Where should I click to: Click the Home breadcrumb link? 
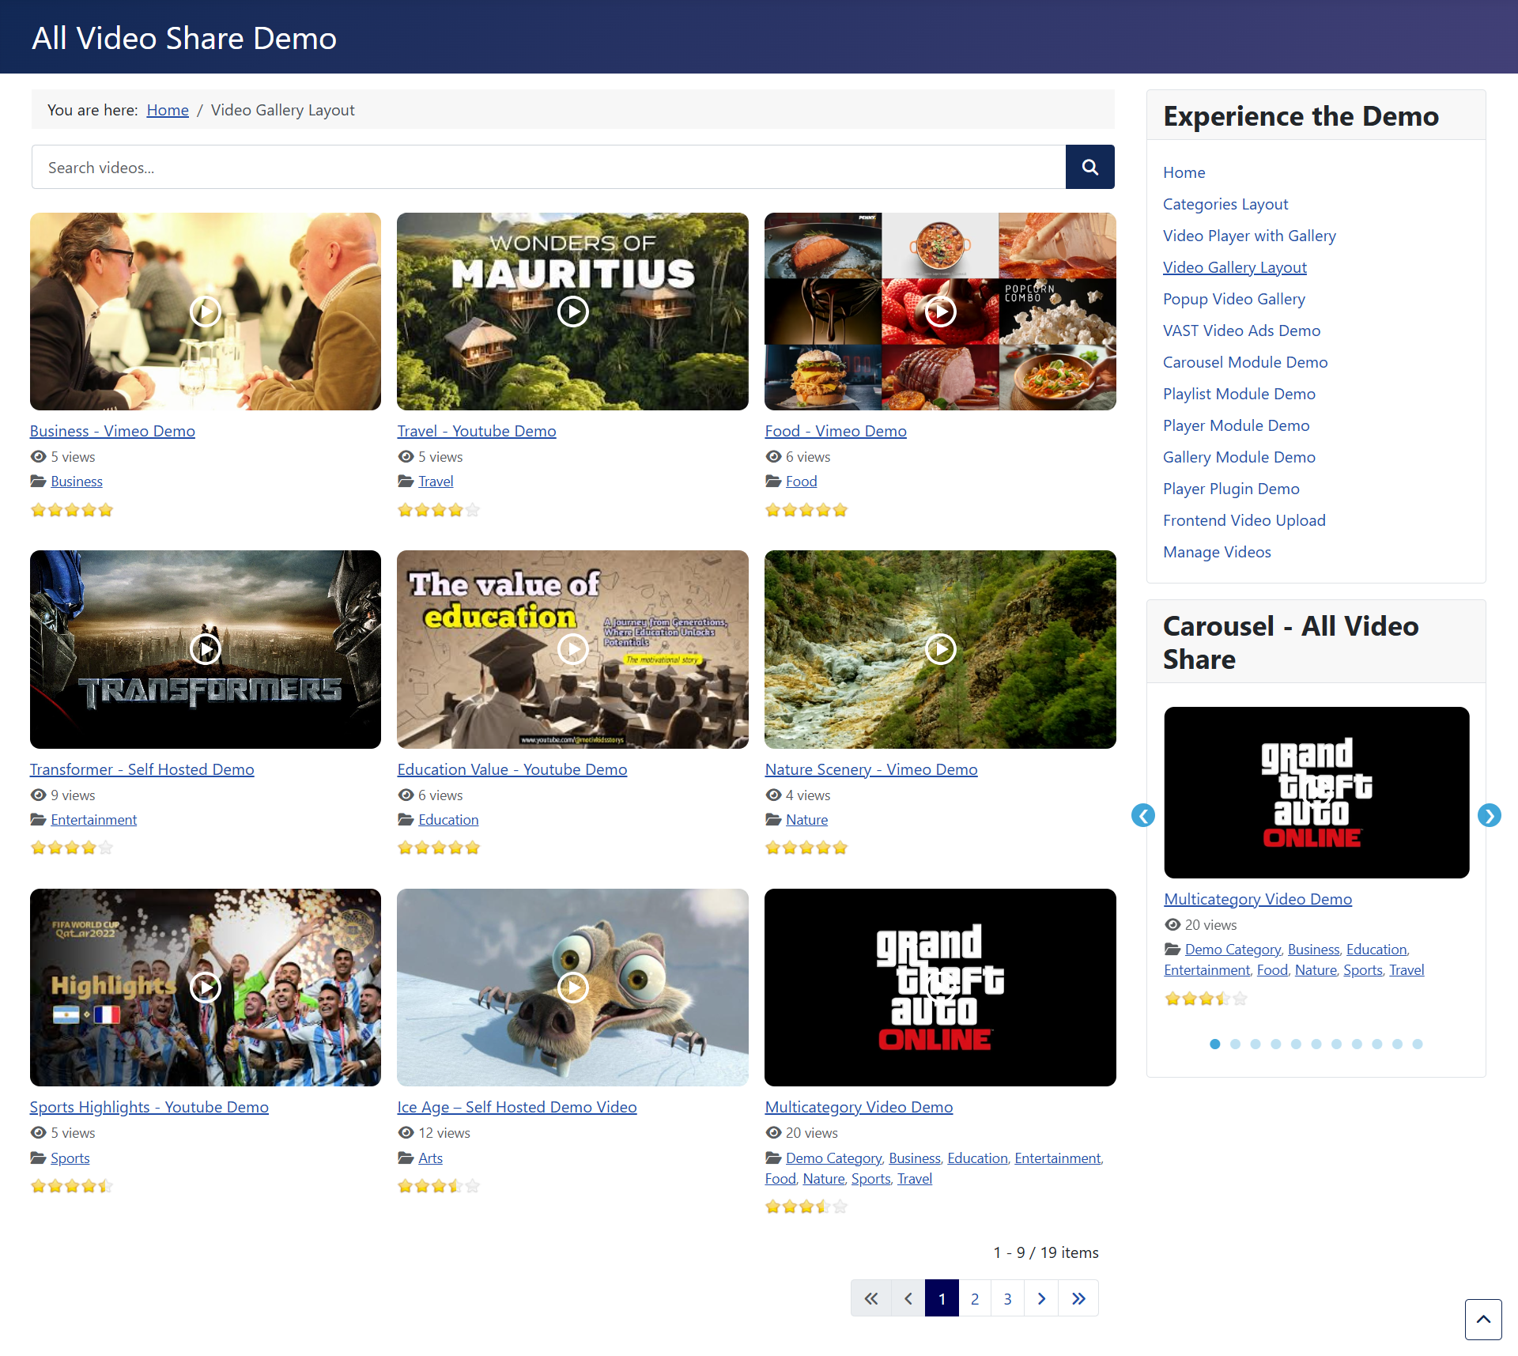point(168,110)
